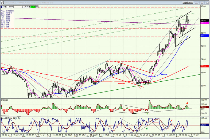Minimize the chart window
This screenshot has width=210, height=139.
pyautogui.click(x=197, y=3)
